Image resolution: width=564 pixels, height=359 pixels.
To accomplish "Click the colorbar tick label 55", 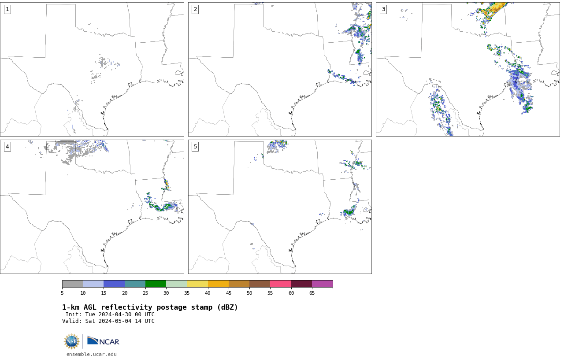I will (270, 293).
